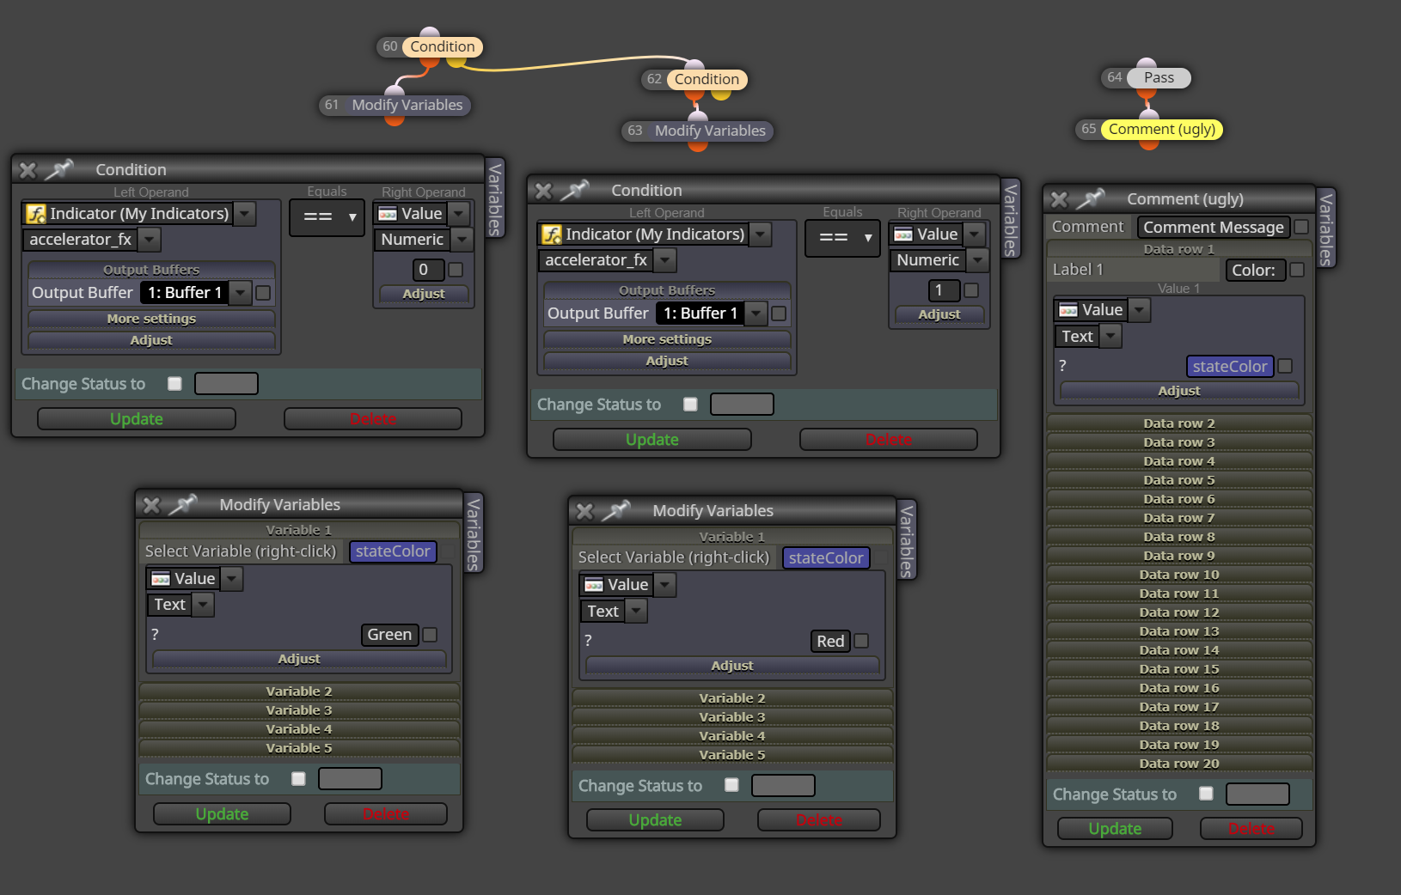The height and width of the screenshot is (895, 1401).
Task: Click More settings in left Condition panel
Action: [x=151, y=319]
